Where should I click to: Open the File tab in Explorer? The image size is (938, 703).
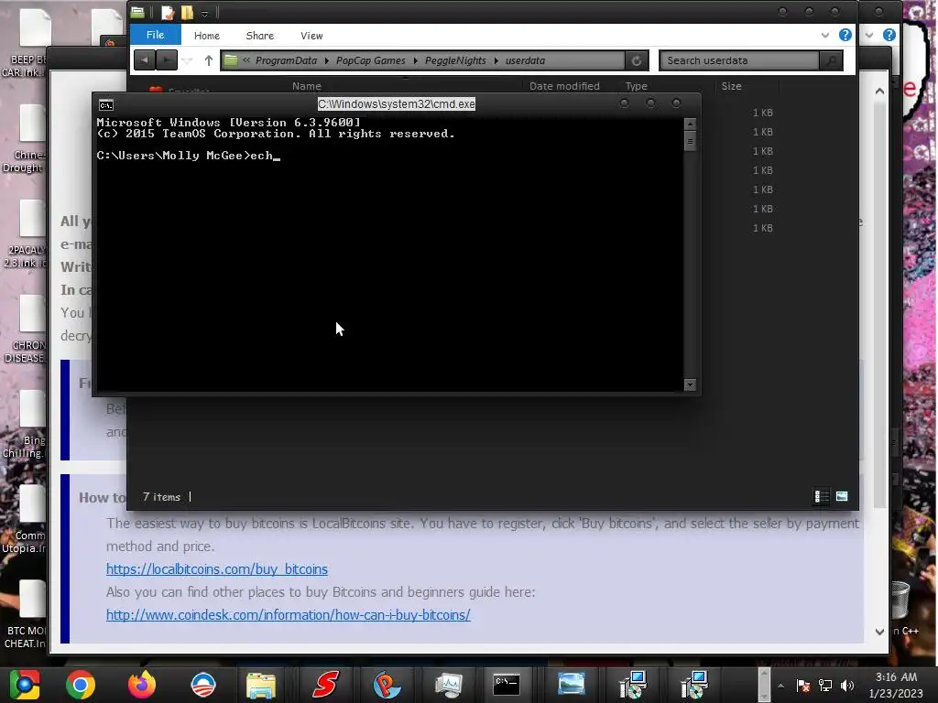click(155, 35)
